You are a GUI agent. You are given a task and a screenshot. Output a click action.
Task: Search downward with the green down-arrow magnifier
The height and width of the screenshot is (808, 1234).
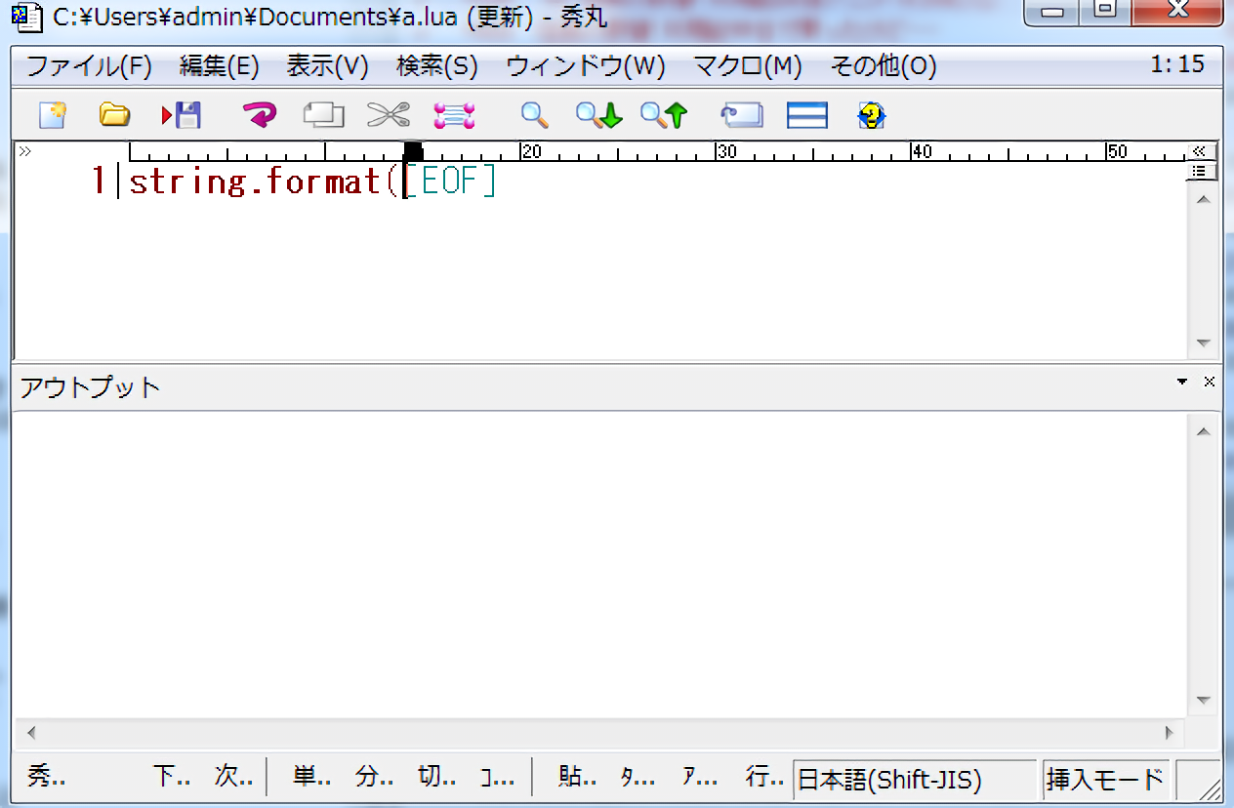[x=598, y=116]
